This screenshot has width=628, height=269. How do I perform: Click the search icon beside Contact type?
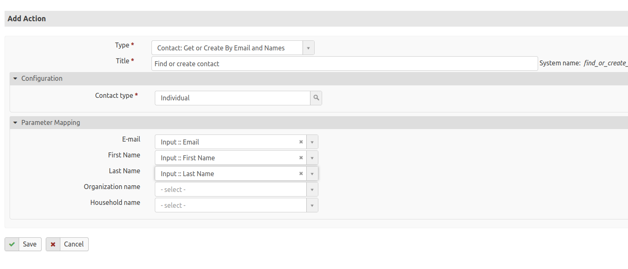click(x=316, y=98)
